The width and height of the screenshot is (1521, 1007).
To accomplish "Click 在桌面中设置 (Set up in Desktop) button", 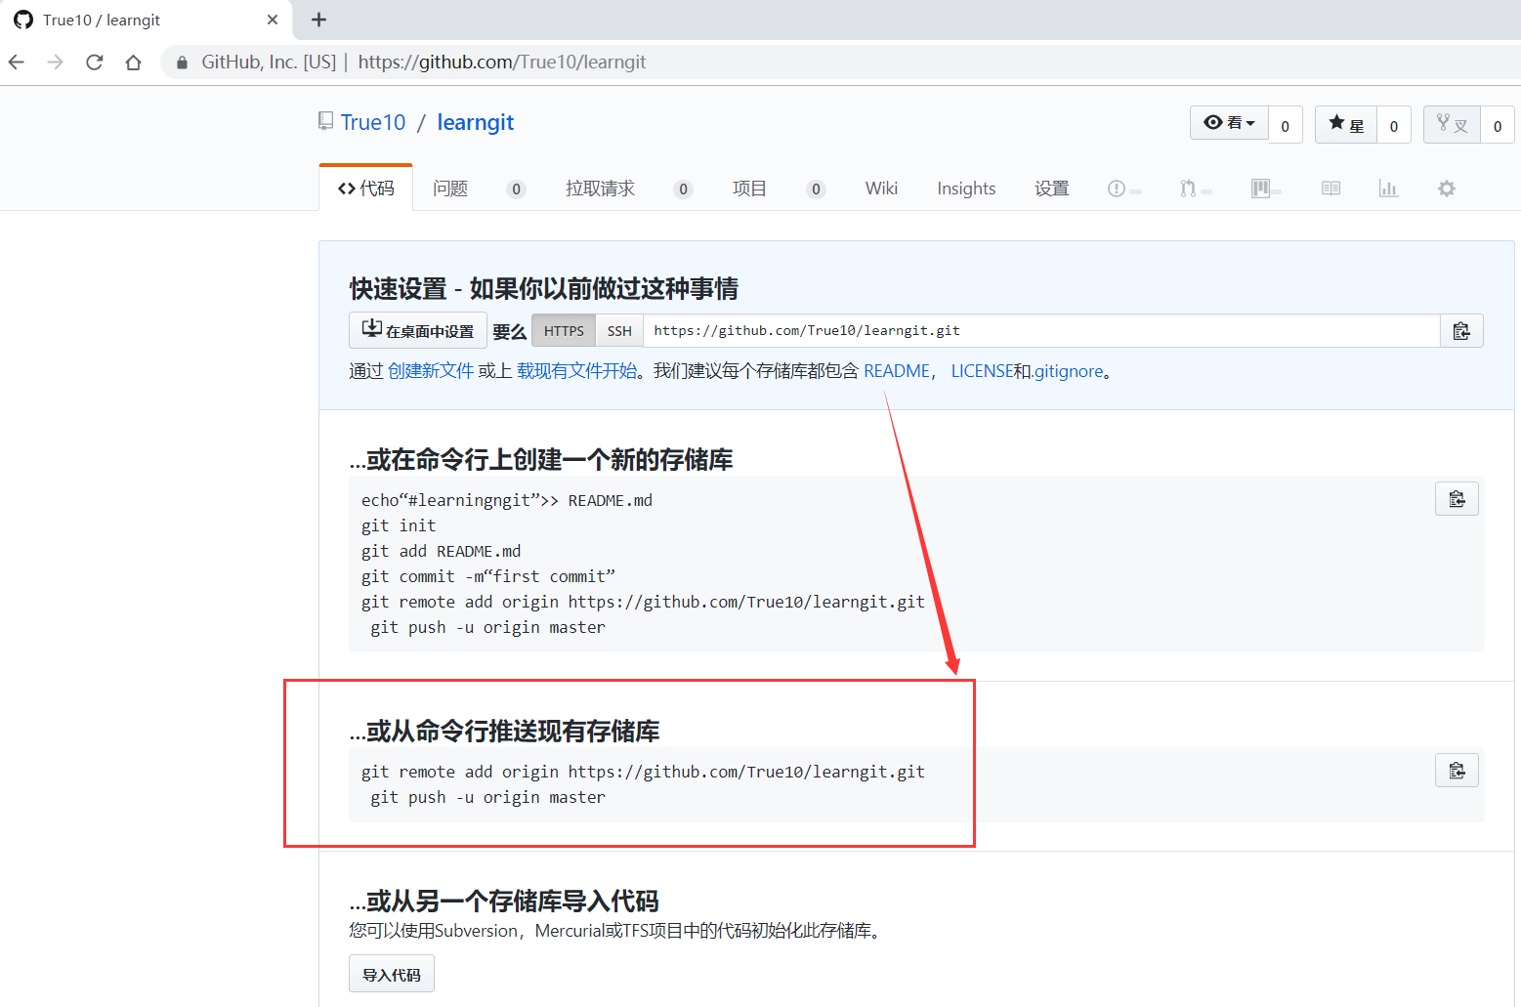I will (x=418, y=330).
